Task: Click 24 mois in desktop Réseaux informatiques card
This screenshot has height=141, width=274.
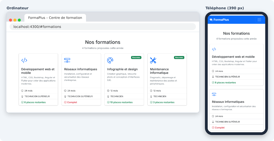Action: (71, 91)
